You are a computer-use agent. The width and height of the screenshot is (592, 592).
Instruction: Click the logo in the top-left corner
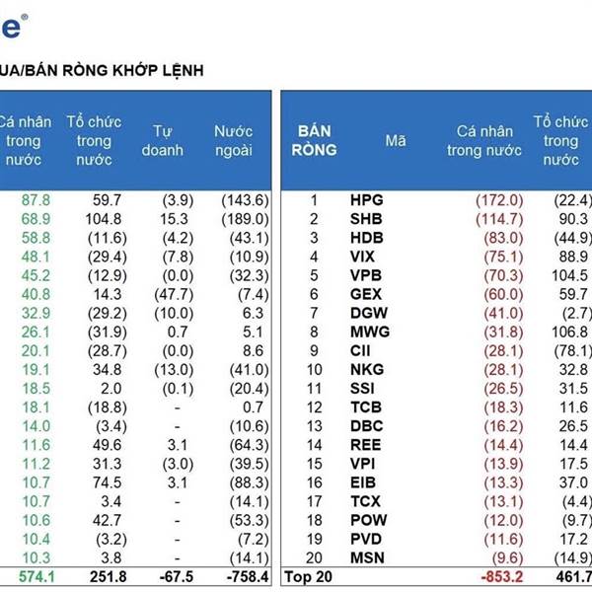pos(13,28)
